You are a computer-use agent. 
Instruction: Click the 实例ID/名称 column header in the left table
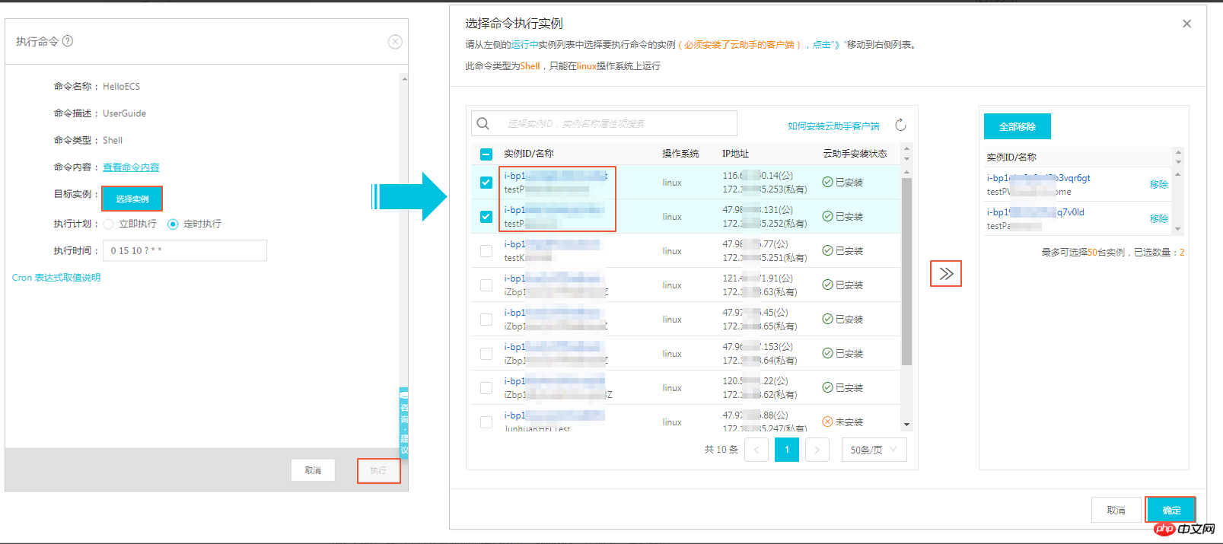tap(529, 154)
